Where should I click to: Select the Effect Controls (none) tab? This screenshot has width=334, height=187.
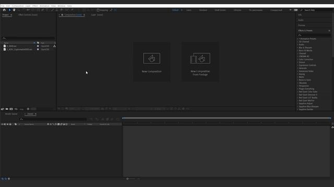pos(28,15)
